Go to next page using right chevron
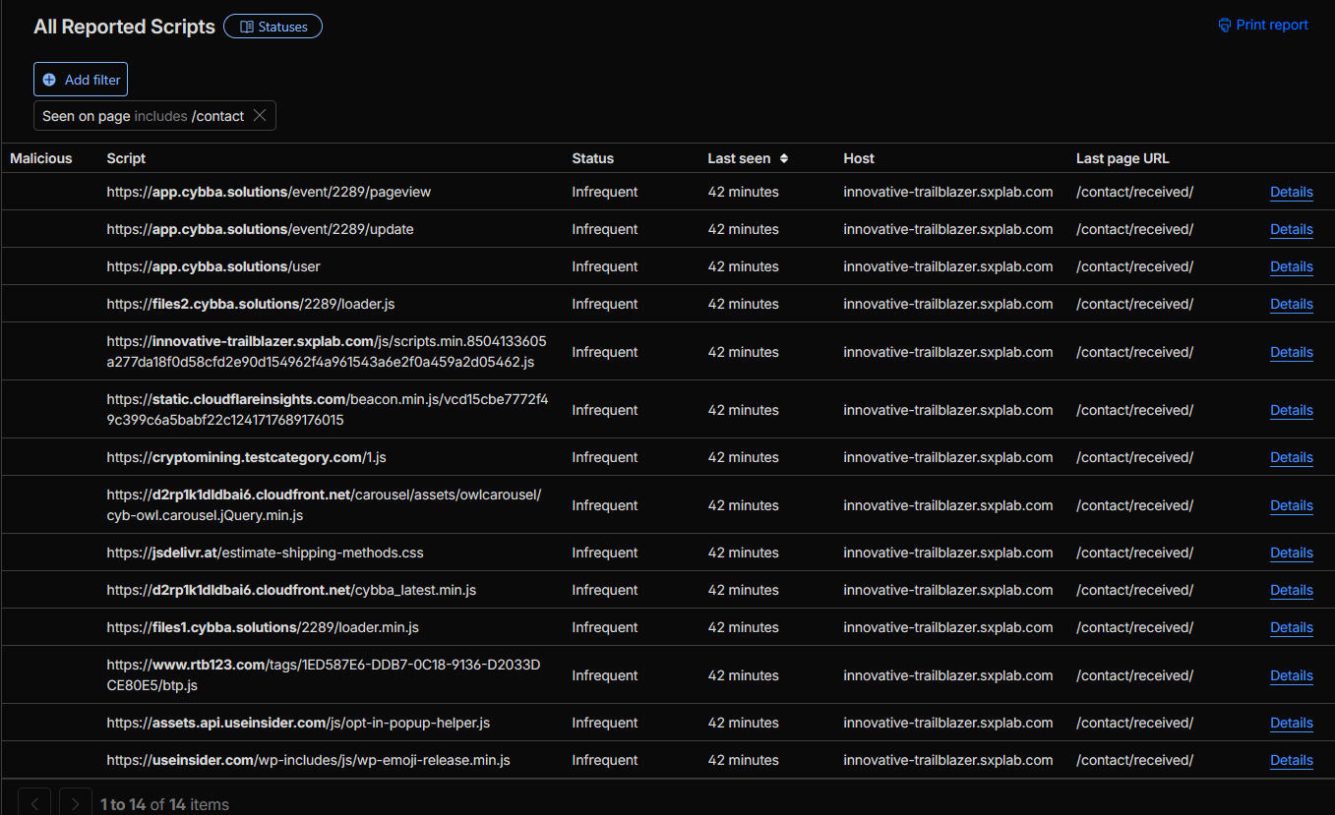This screenshot has width=1335, height=815. click(75, 802)
